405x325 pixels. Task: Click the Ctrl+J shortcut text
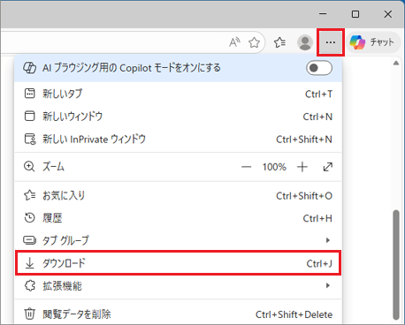click(319, 263)
